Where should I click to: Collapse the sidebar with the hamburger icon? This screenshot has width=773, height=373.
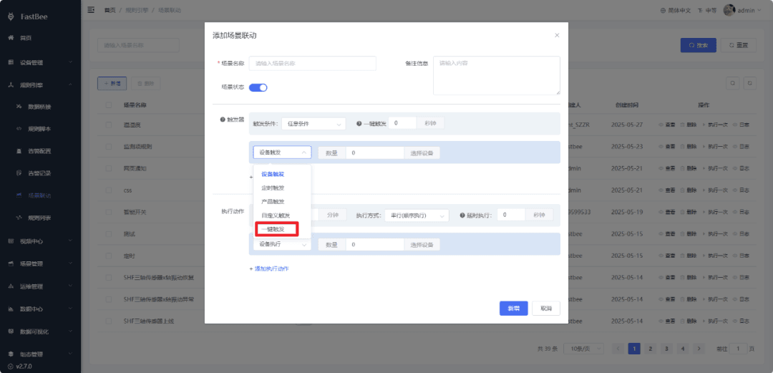click(x=91, y=10)
